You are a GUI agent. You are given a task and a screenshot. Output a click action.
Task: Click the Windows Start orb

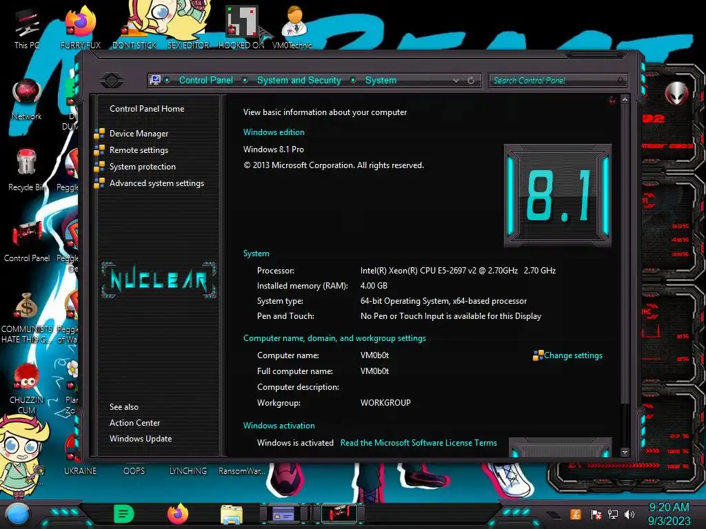(x=18, y=515)
